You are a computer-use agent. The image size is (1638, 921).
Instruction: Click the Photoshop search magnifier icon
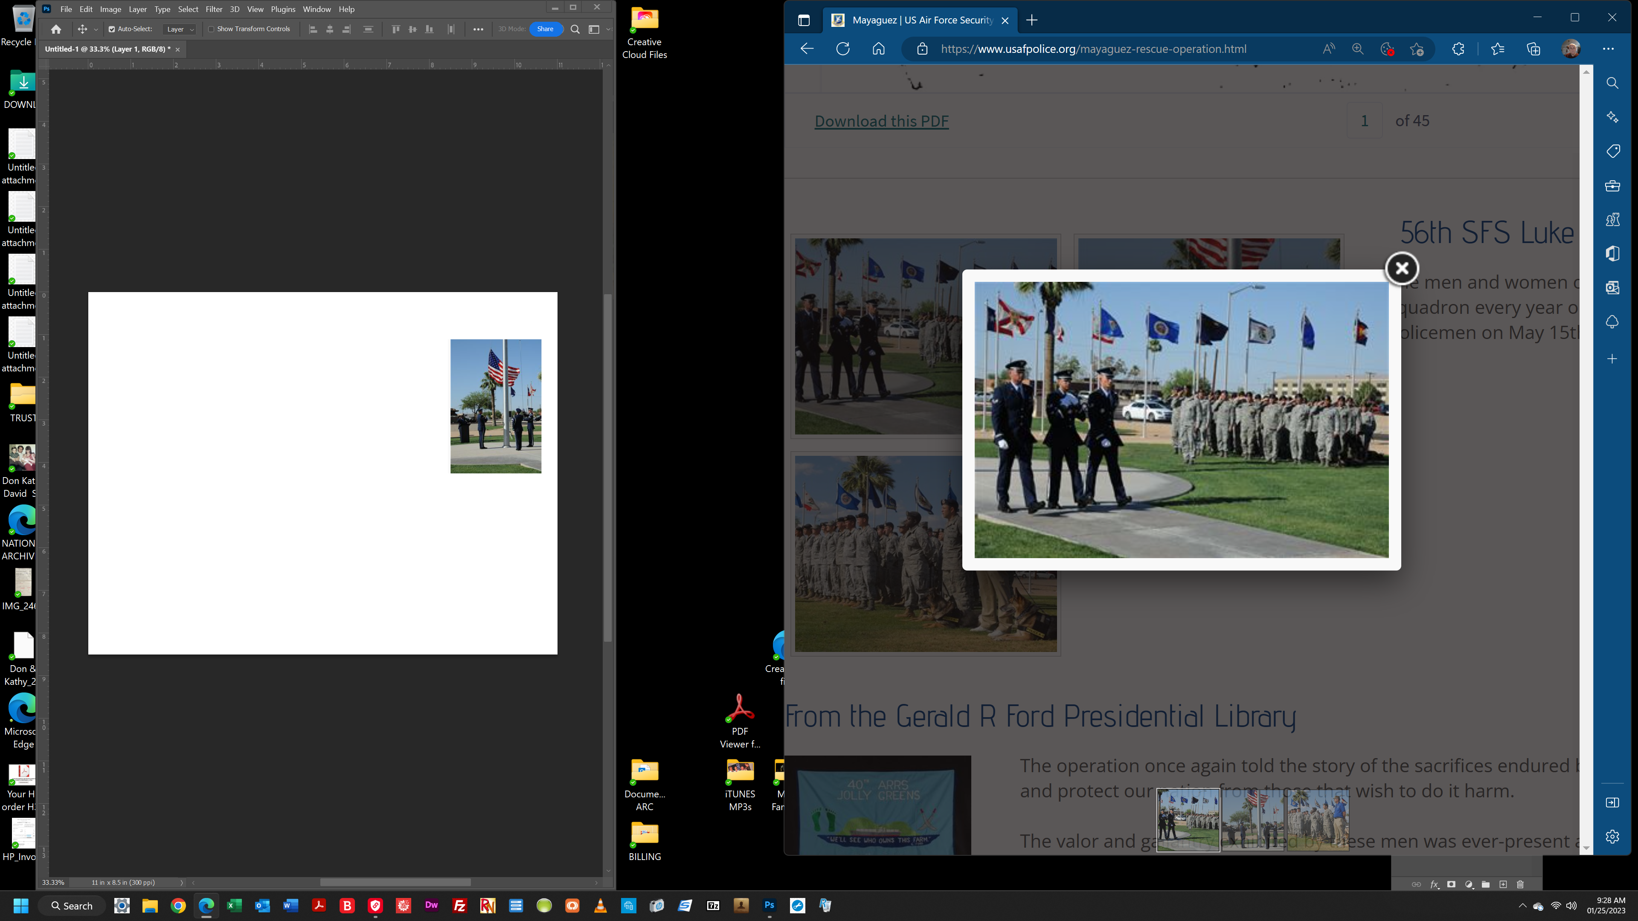(575, 29)
